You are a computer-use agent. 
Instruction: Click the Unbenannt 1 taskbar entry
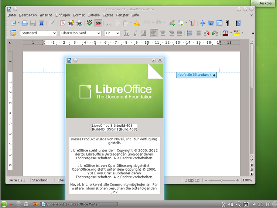pos(70,204)
